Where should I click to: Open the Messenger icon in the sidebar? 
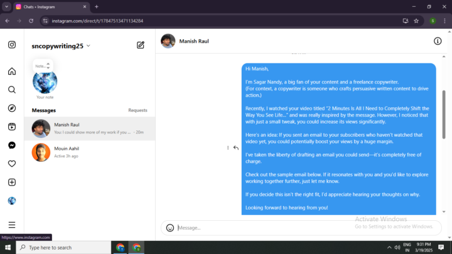12,145
